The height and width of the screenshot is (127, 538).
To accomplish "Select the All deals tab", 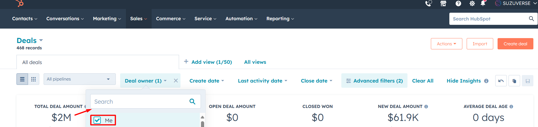I will [32, 62].
